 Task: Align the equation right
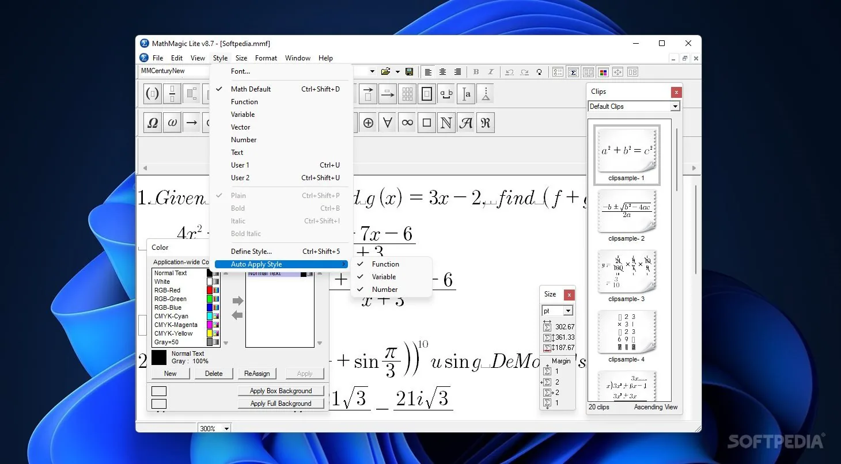pyautogui.click(x=457, y=72)
